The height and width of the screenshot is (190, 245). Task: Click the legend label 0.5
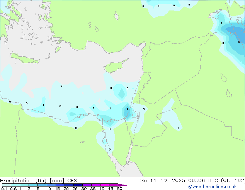click(14, 188)
